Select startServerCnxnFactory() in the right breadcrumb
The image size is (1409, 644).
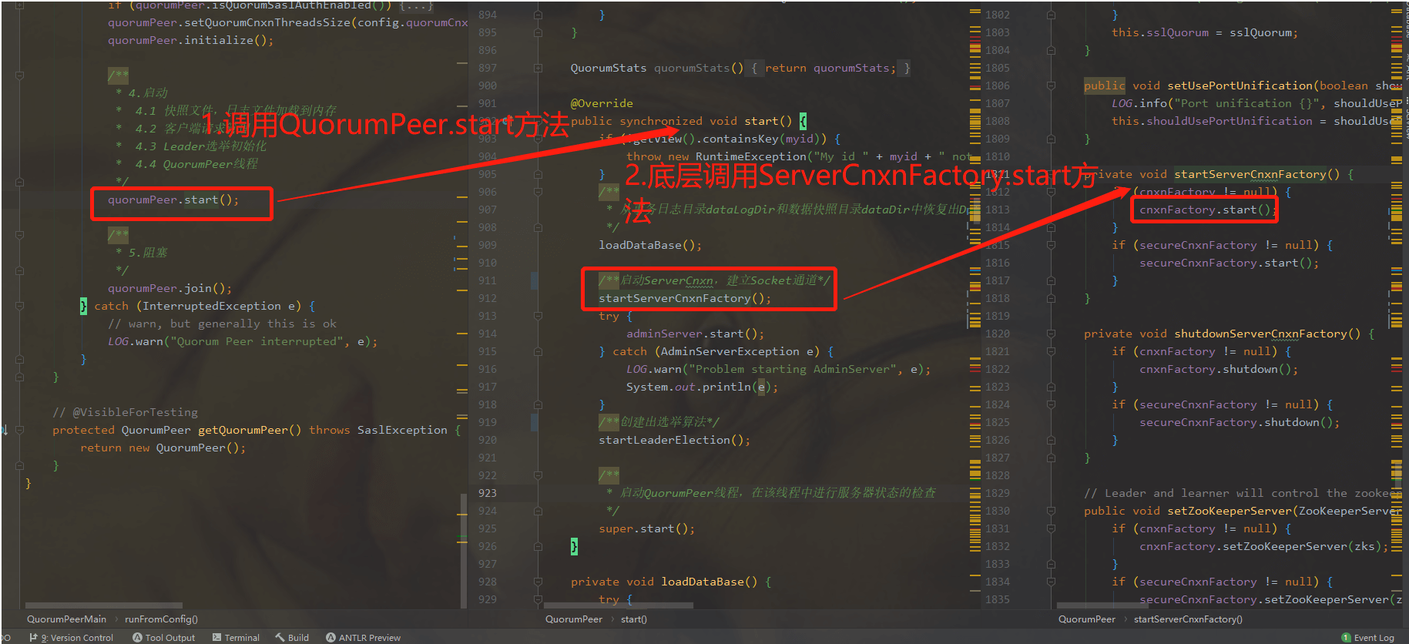point(1188,619)
